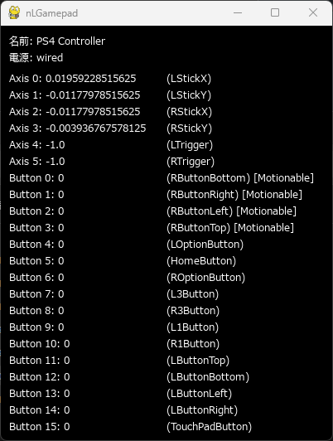Viewport: 333px width, 441px height.
Task: Close the nLGamepad window
Action: [x=313, y=13]
